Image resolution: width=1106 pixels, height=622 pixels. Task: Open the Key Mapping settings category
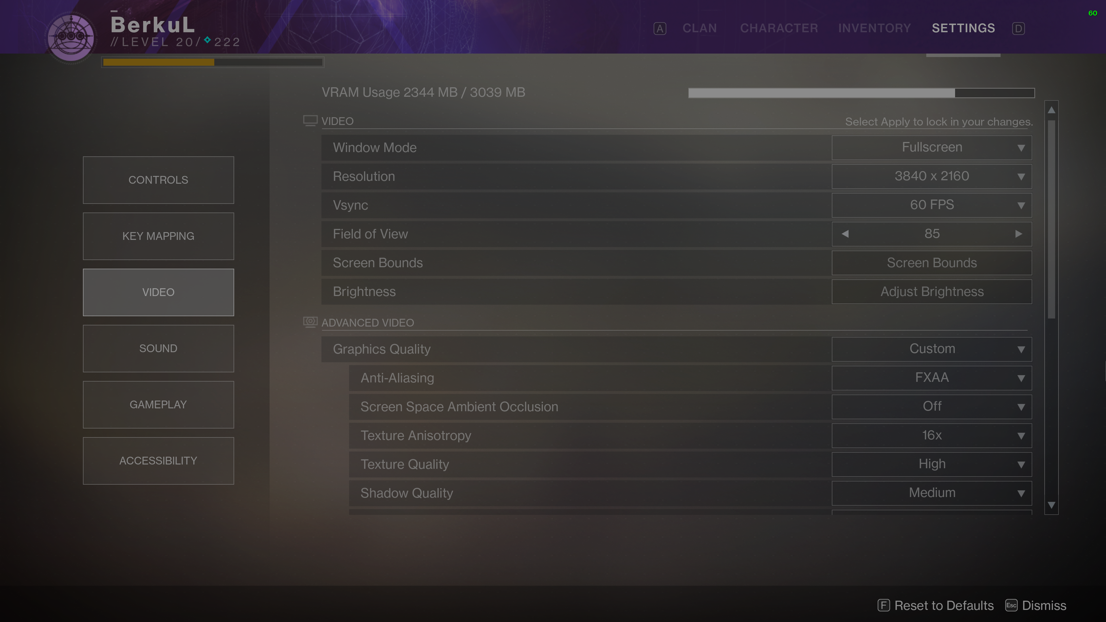coord(158,236)
